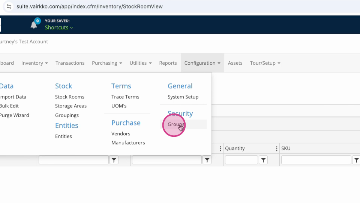360x203 pixels.
Task: Open the Tour/Setup dropdown menu
Action: (265, 63)
